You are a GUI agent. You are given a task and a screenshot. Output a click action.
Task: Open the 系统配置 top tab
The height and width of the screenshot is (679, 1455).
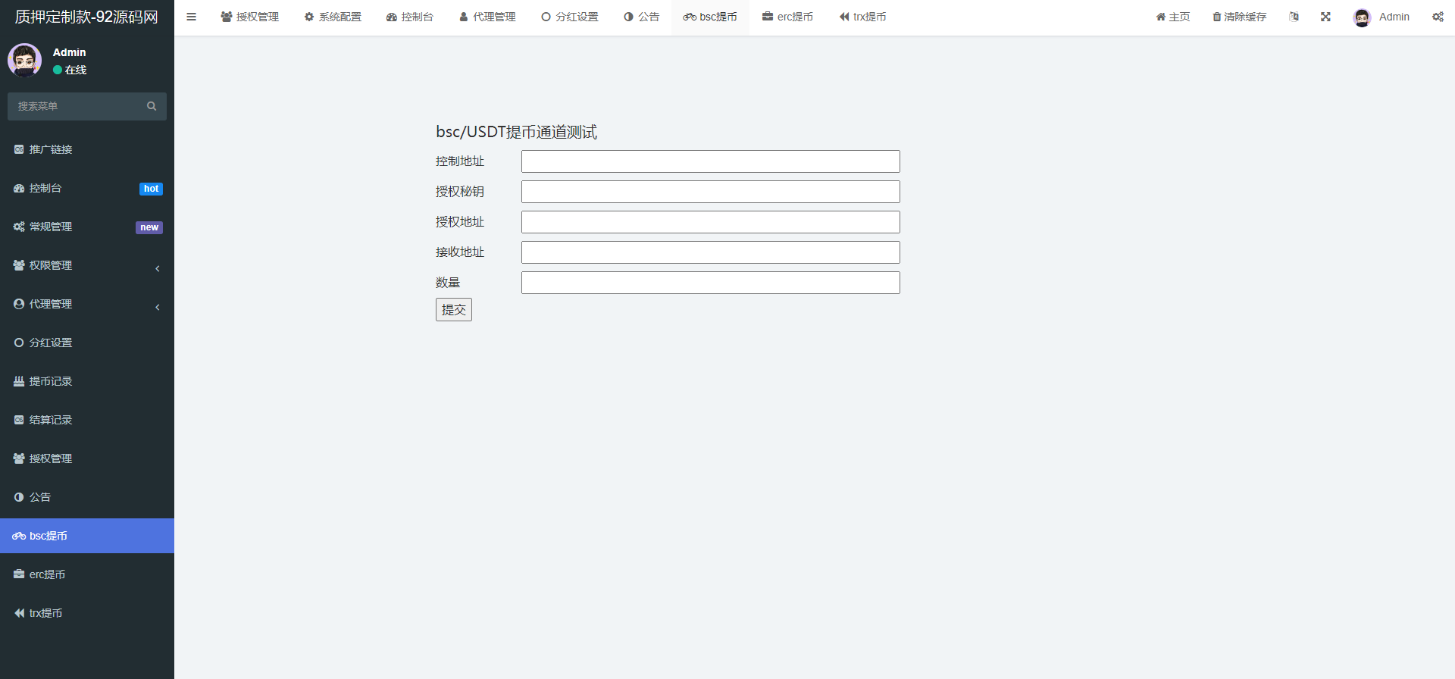coord(333,17)
